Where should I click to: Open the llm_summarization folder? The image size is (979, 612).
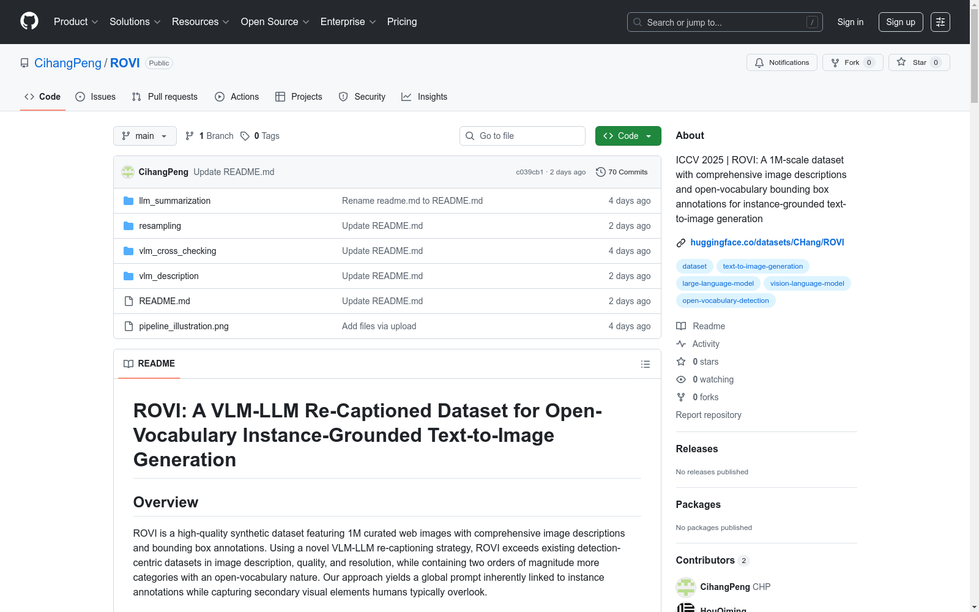(174, 201)
